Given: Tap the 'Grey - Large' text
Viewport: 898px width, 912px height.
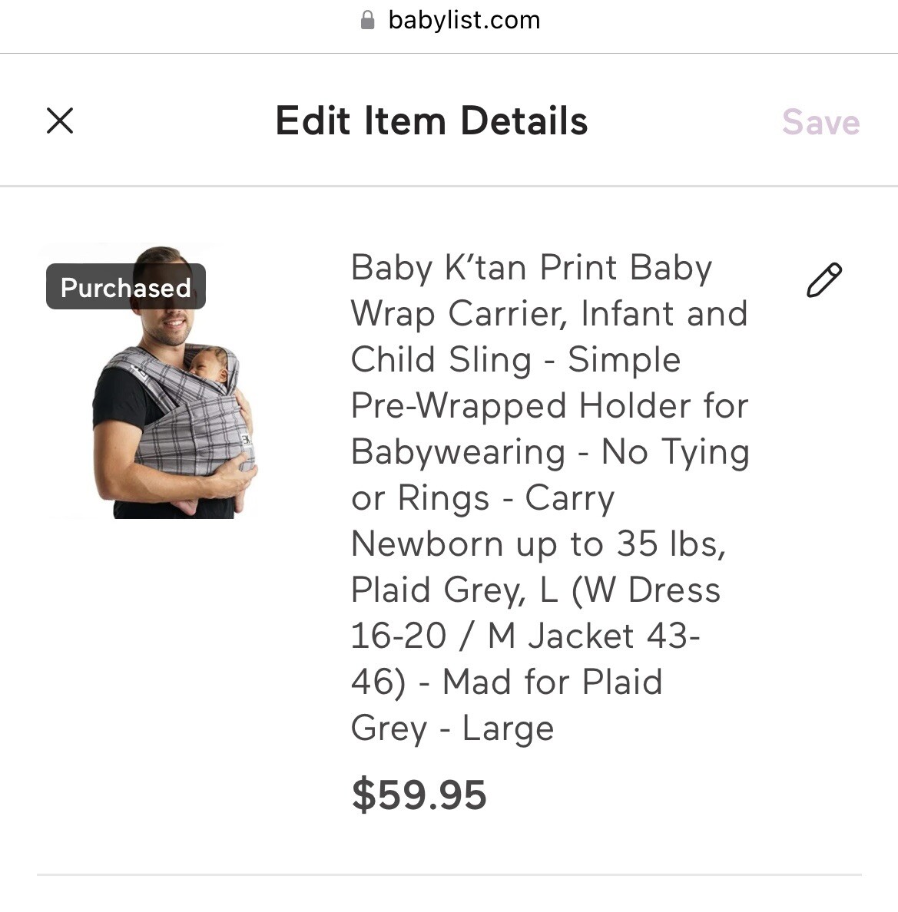Looking at the screenshot, I should pos(452,729).
